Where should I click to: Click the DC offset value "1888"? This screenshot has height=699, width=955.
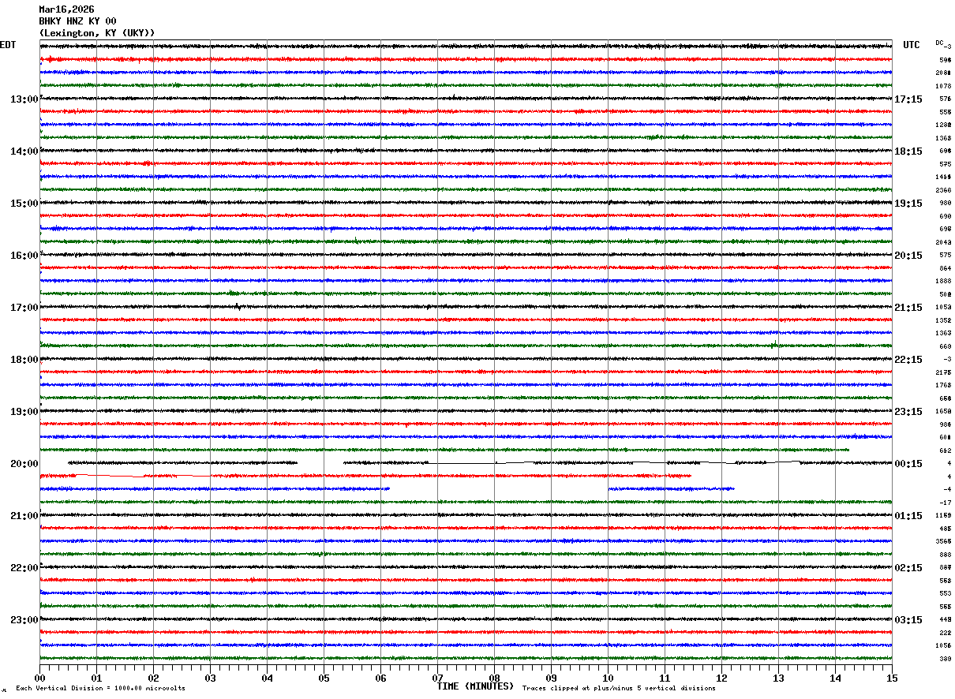coord(943,281)
